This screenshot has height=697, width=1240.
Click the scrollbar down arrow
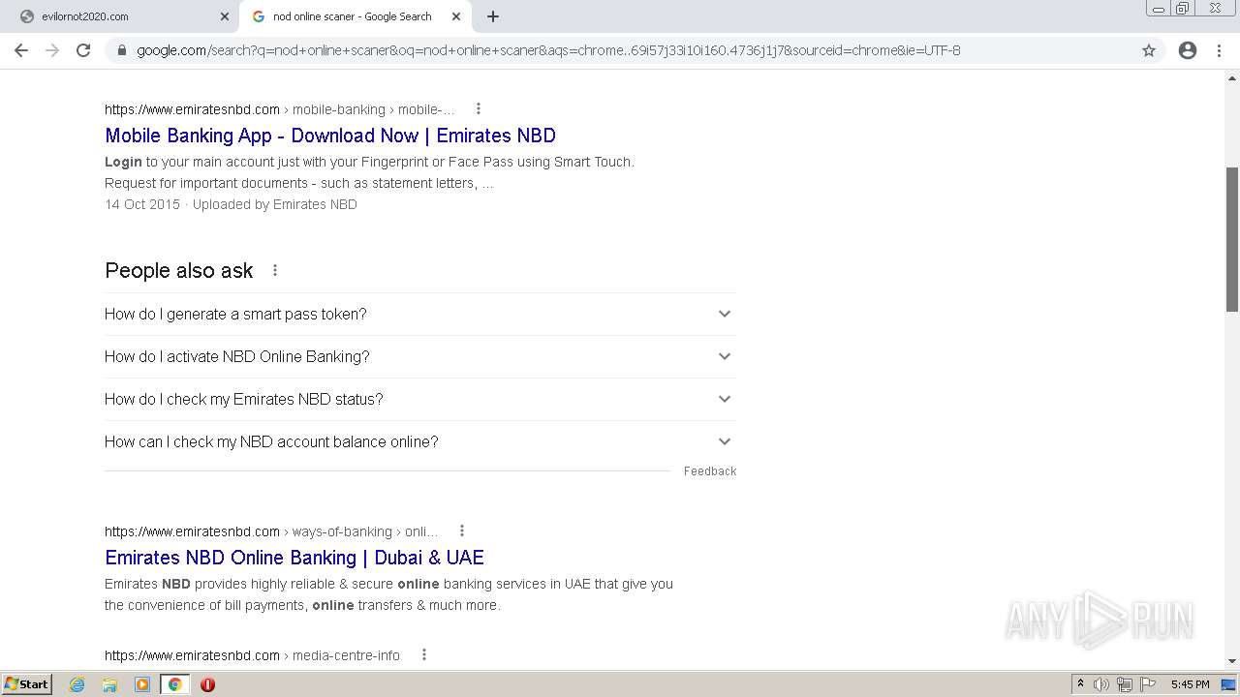pos(1232,661)
